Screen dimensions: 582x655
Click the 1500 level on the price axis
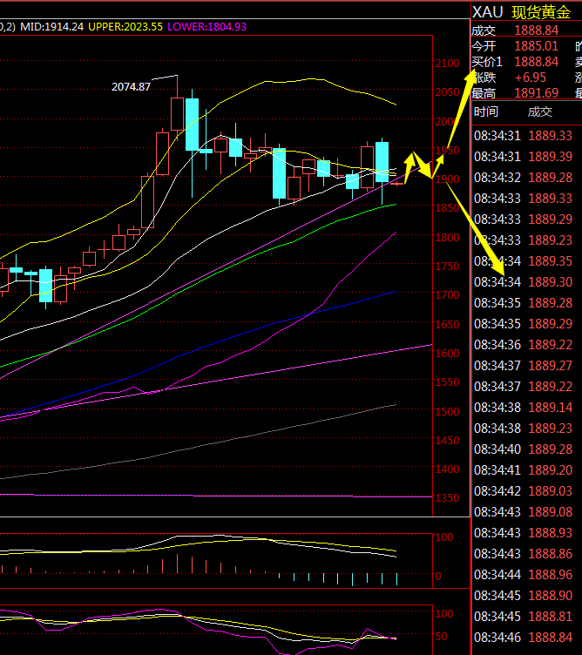pos(448,411)
